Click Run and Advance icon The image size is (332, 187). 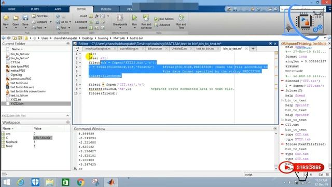point(146,18)
